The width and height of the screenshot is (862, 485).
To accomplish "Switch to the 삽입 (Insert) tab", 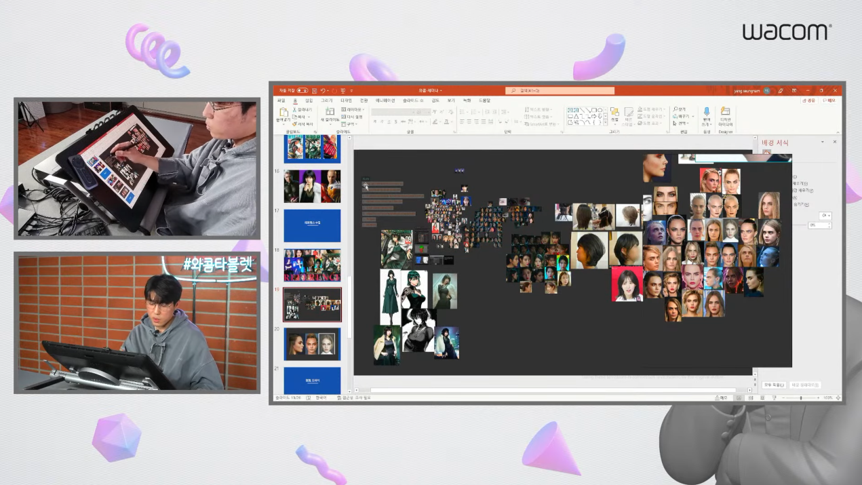I will tap(309, 100).
